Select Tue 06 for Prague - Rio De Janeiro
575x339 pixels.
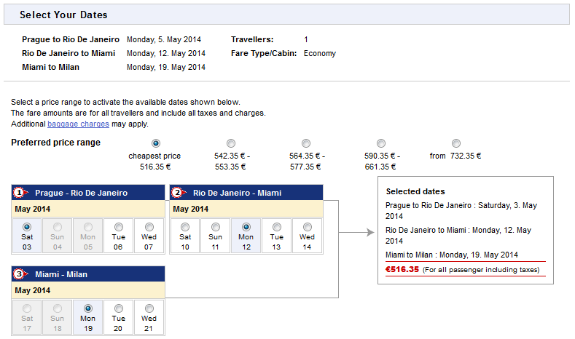(x=119, y=227)
